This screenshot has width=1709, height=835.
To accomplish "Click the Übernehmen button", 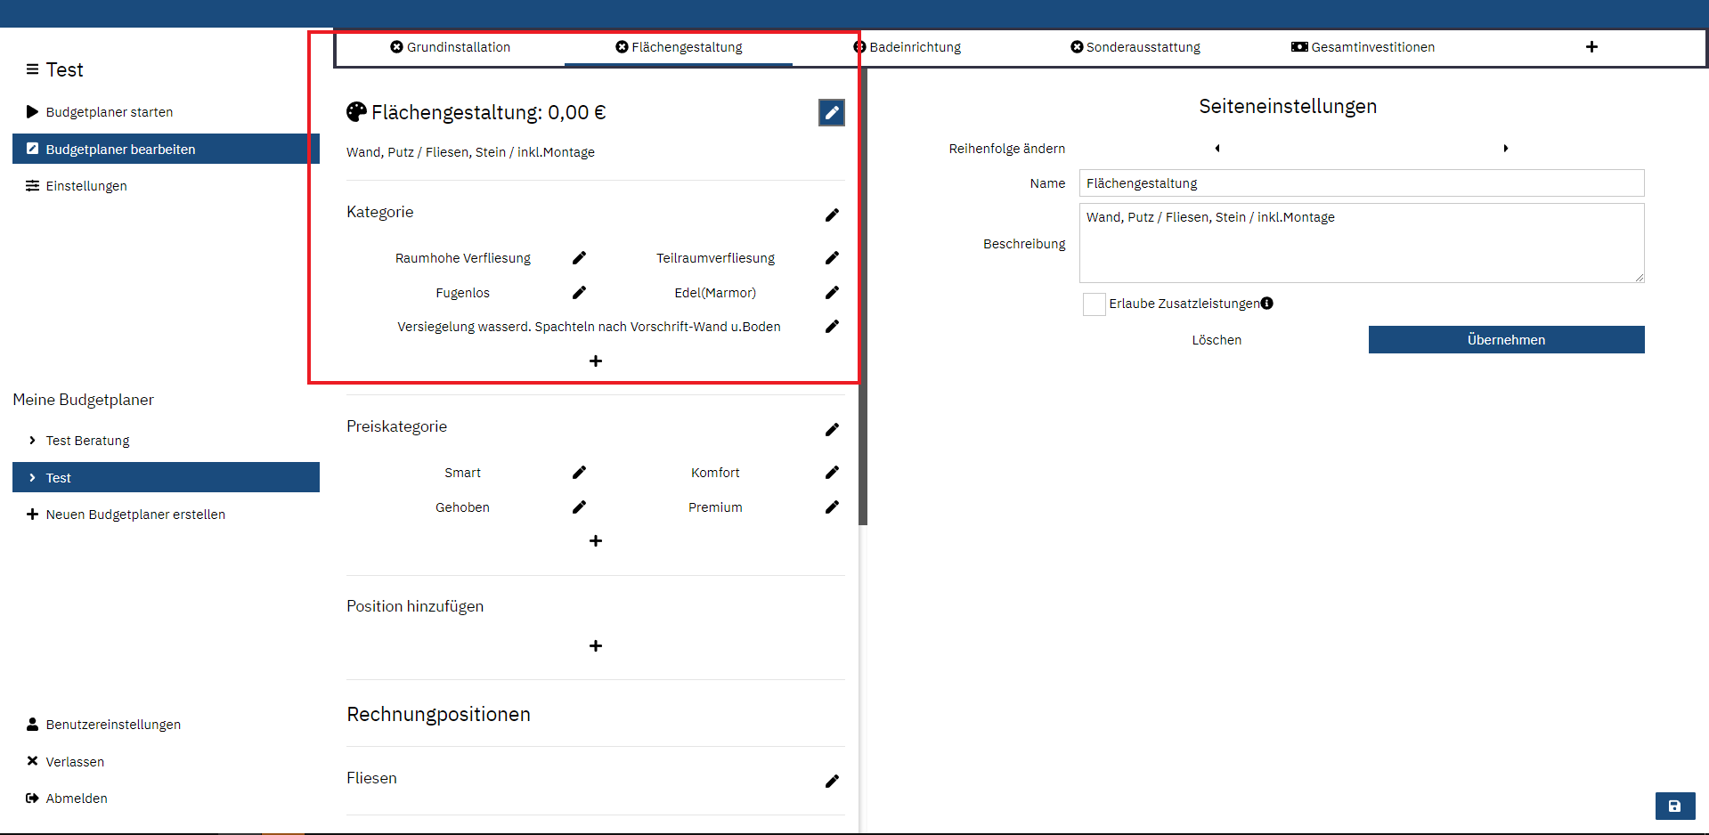I will point(1506,340).
